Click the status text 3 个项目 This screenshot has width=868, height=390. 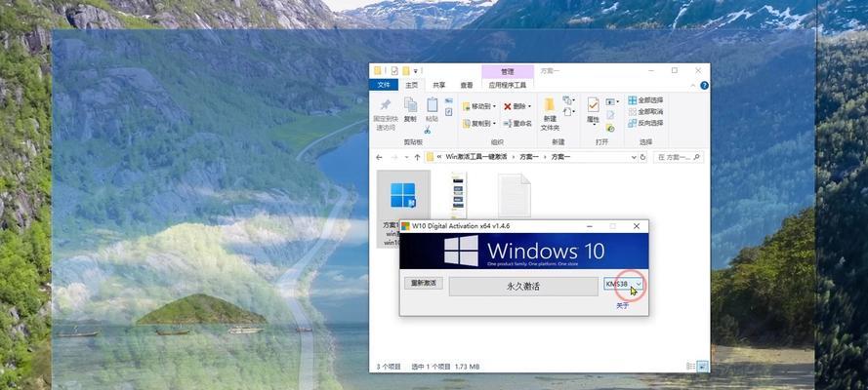[x=388, y=367]
